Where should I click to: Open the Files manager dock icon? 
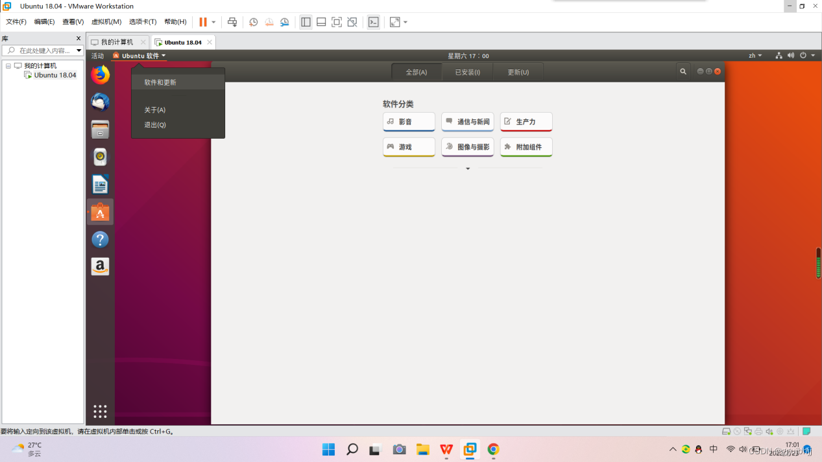pyautogui.click(x=100, y=130)
